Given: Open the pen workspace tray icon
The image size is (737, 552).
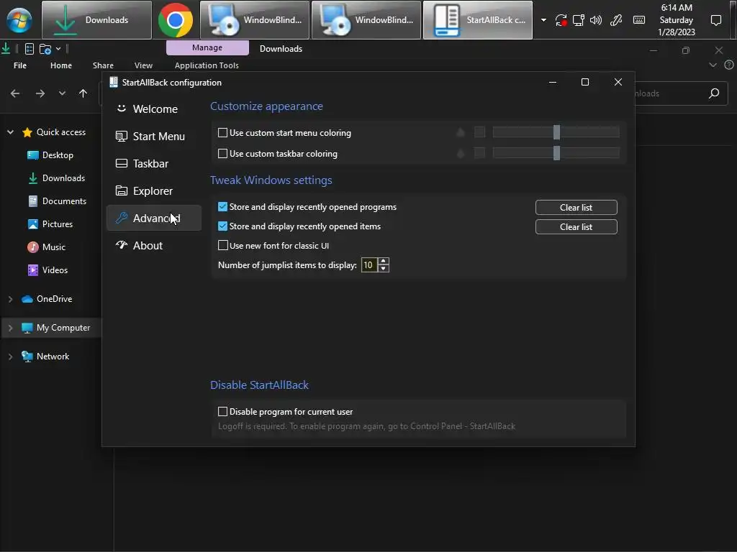Looking at the screenshot, I should pos(616,20).
